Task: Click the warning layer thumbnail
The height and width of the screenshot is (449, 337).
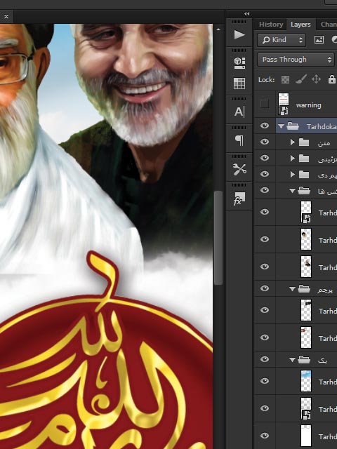Action: tap(284, 104)
